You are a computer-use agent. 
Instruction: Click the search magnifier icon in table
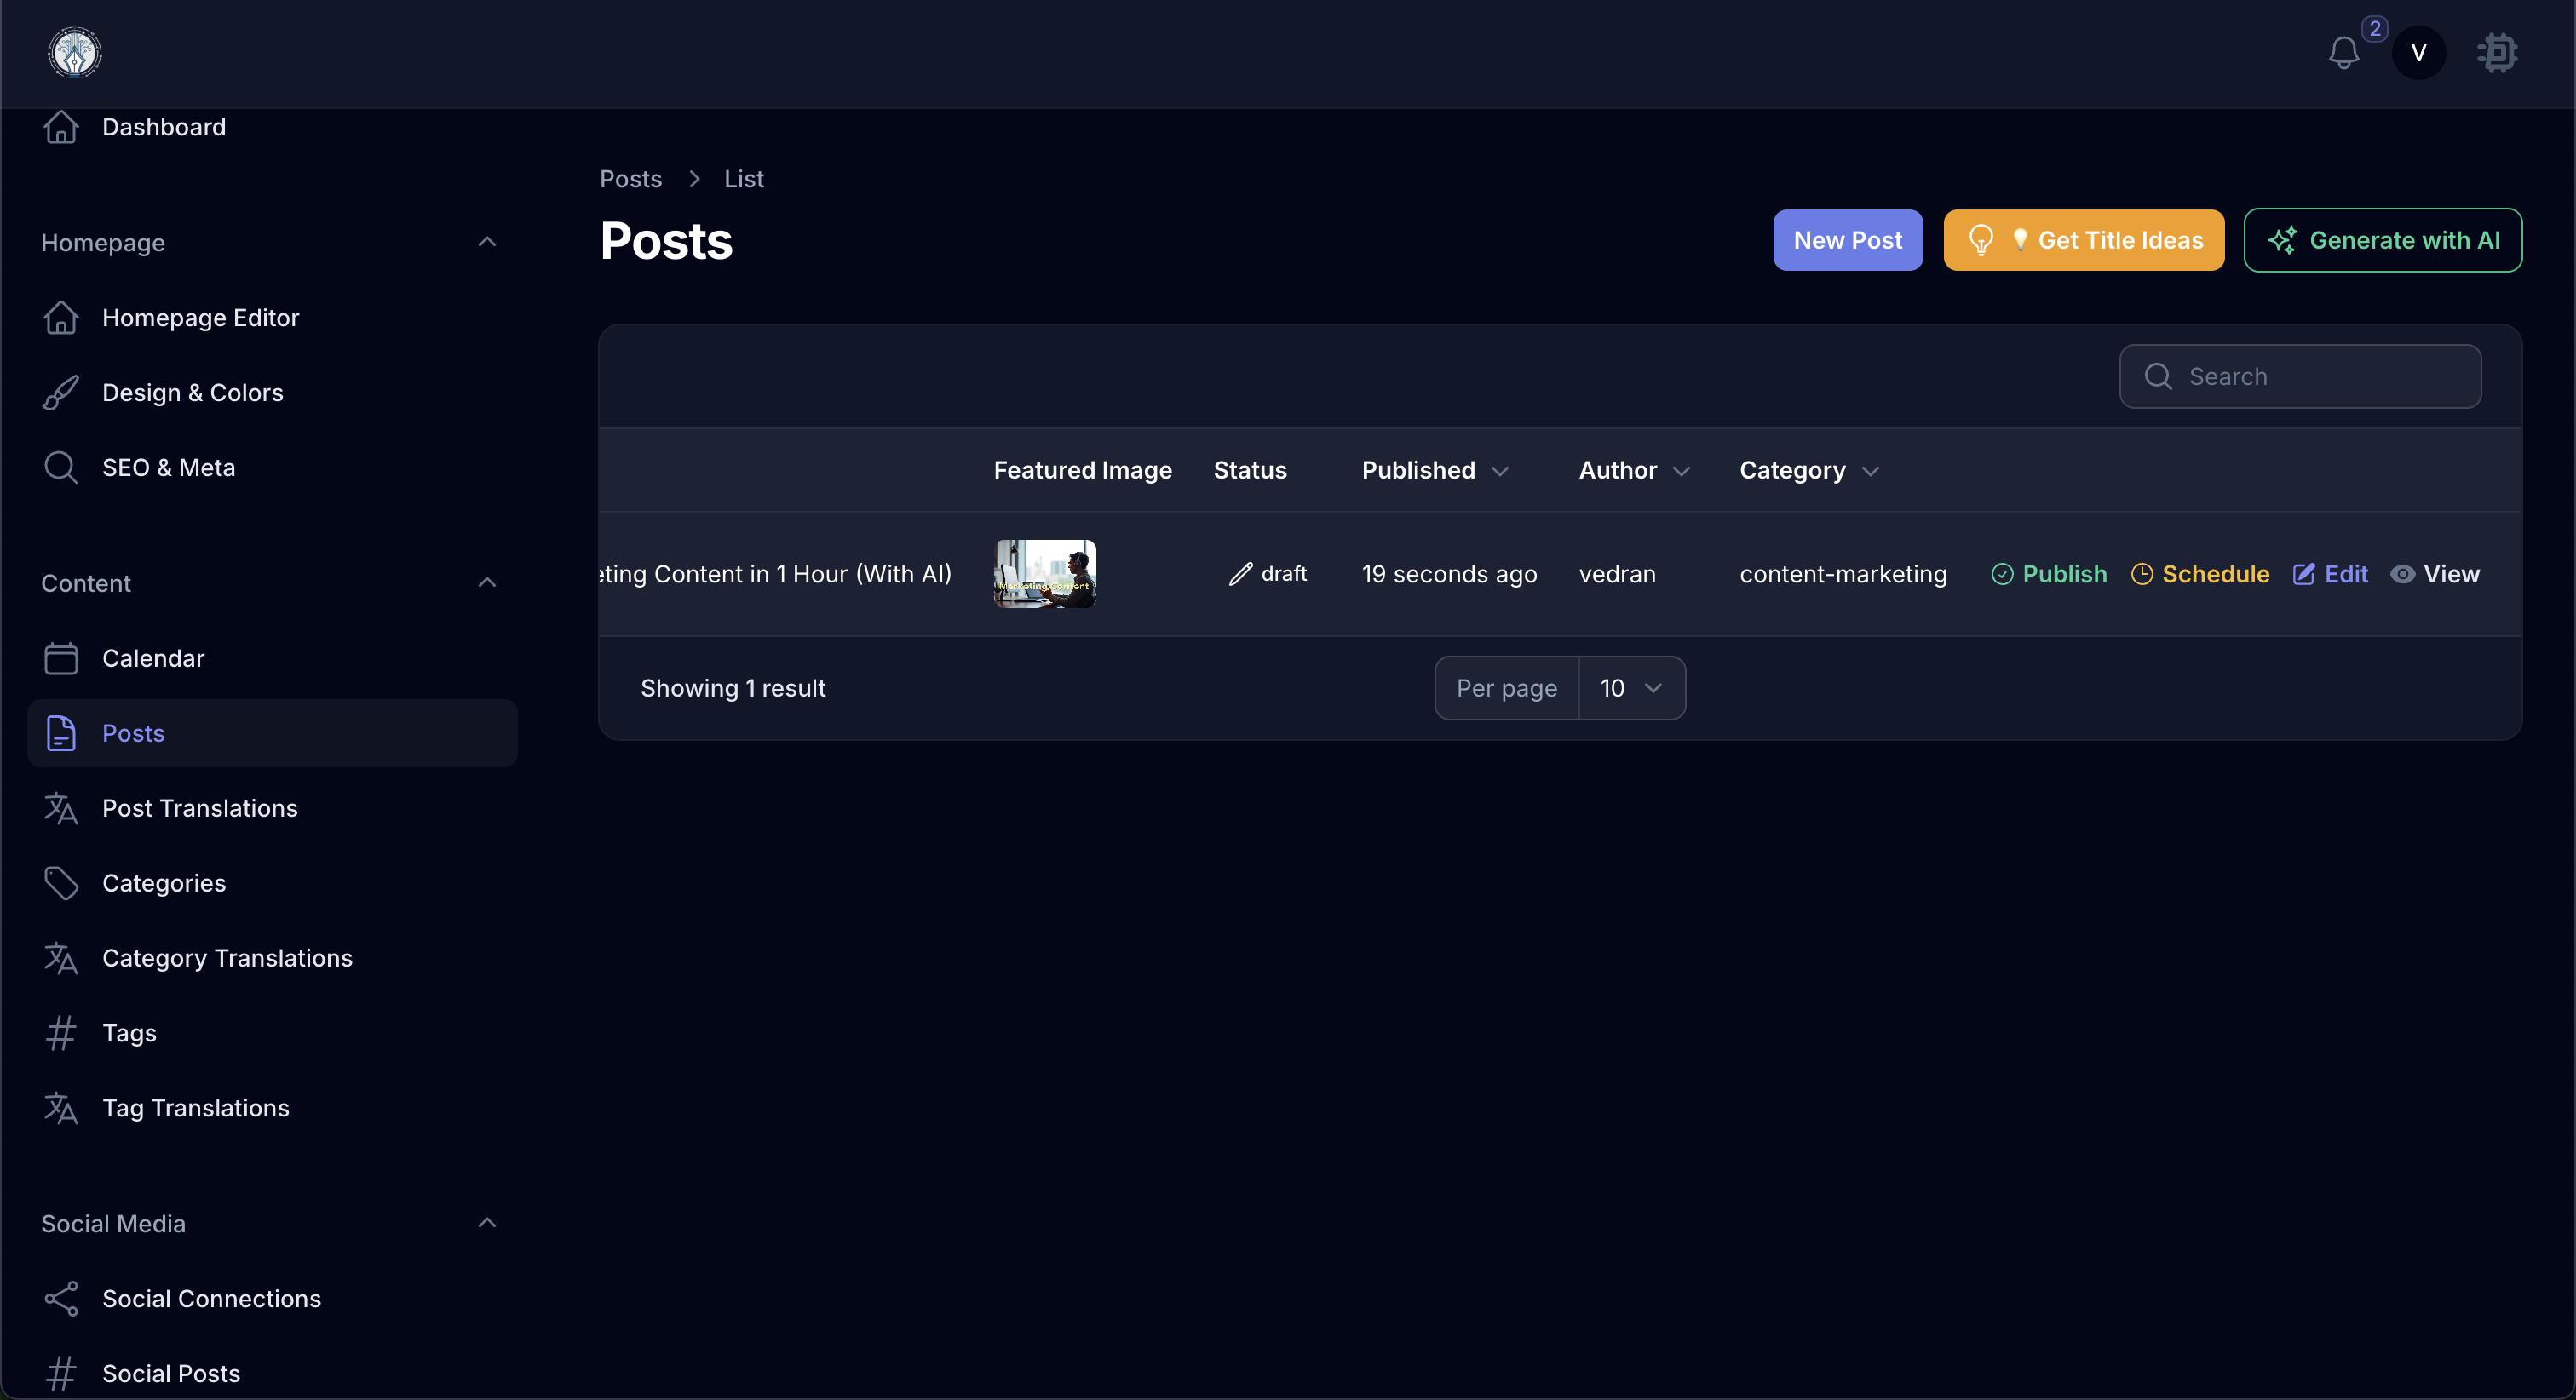(x=2158, y=376)
